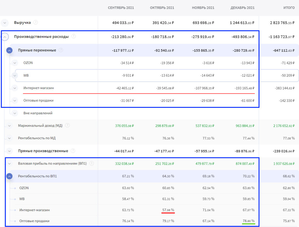Expand the Вне направлений row
This screenshot has width=299, height=227.
point(15,113)
